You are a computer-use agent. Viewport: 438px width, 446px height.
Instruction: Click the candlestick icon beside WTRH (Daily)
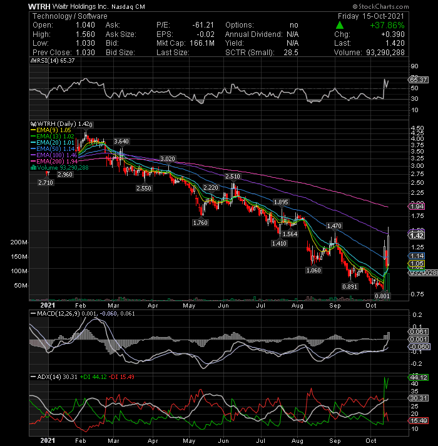coord(34,124)
